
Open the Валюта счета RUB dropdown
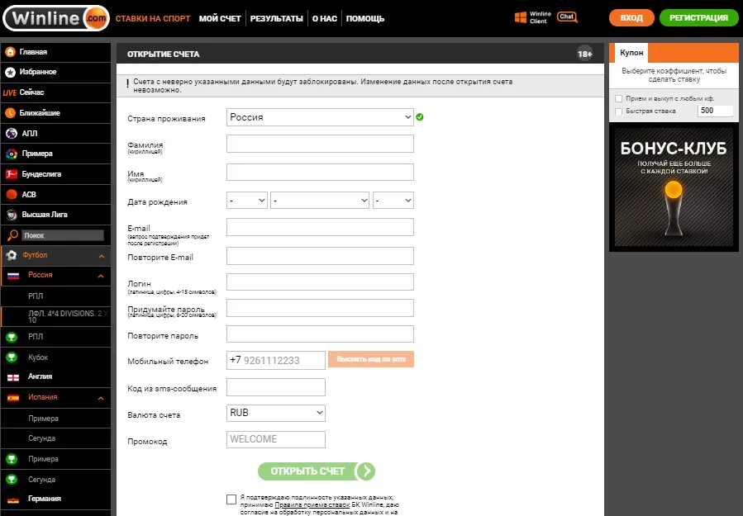coord(276,413)
